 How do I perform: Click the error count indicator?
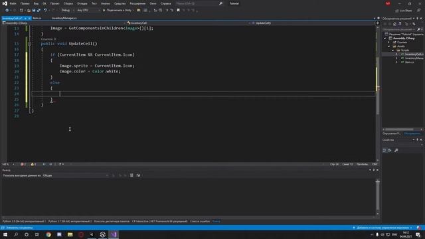23,164
